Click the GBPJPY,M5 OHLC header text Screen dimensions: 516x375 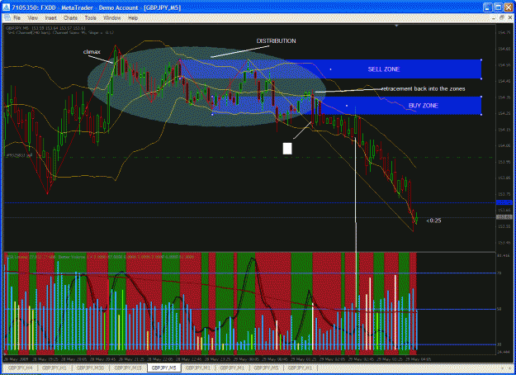[45, 28]
